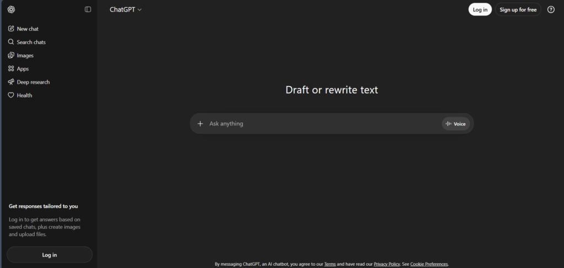Start Voice mode from the prompt bar
This screenshot has width=564, height=268.
pyautogui.click(x=455, y=124)
